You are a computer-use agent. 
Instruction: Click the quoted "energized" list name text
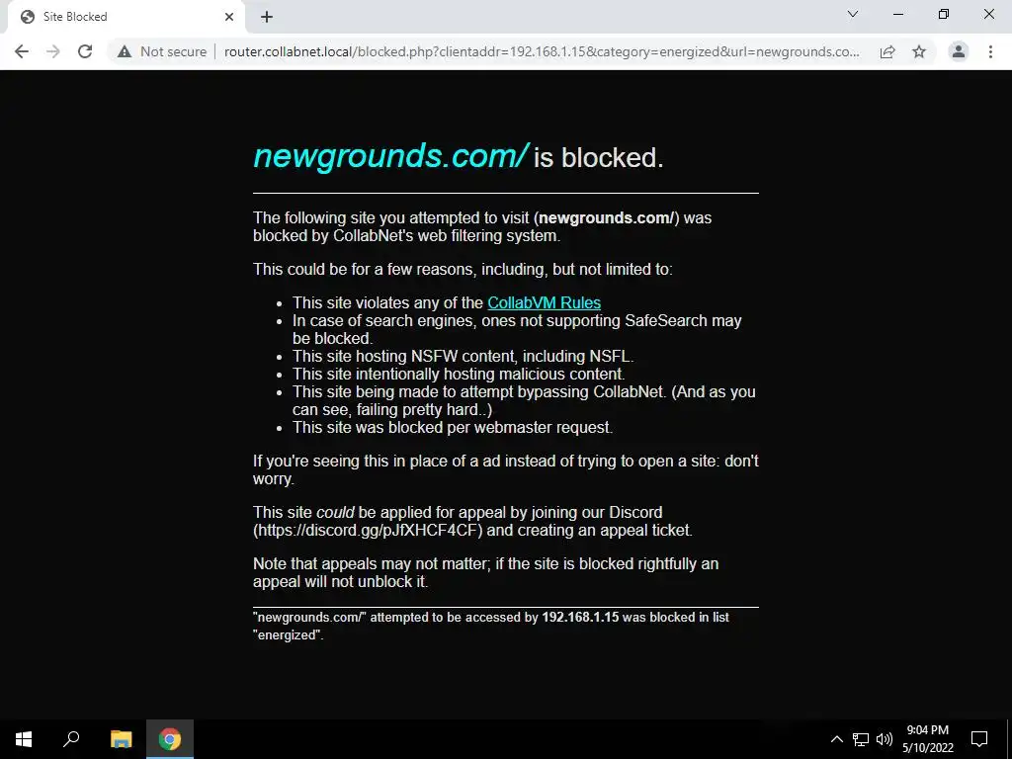(288, 635)
